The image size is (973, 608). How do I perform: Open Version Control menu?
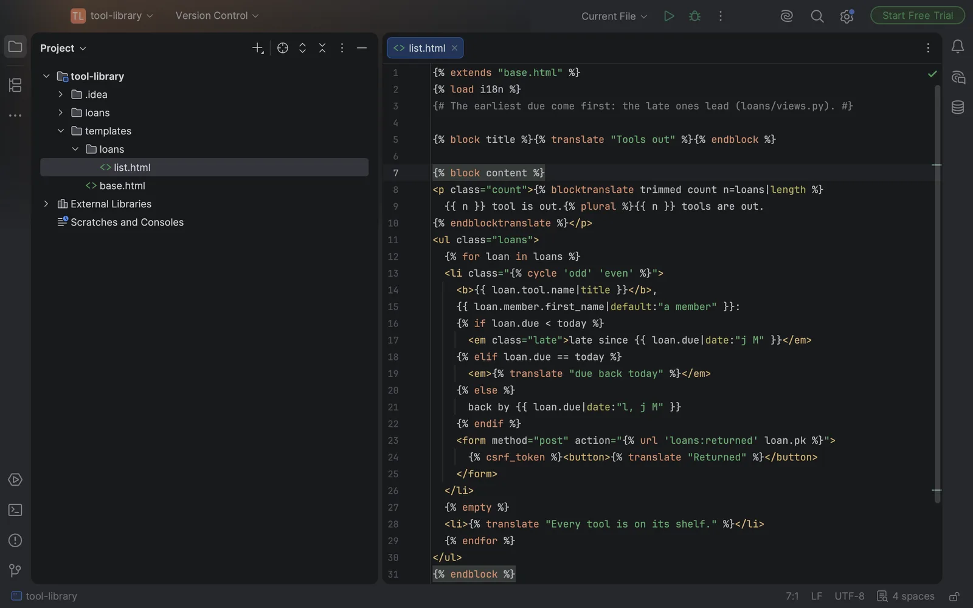(217, 16)
